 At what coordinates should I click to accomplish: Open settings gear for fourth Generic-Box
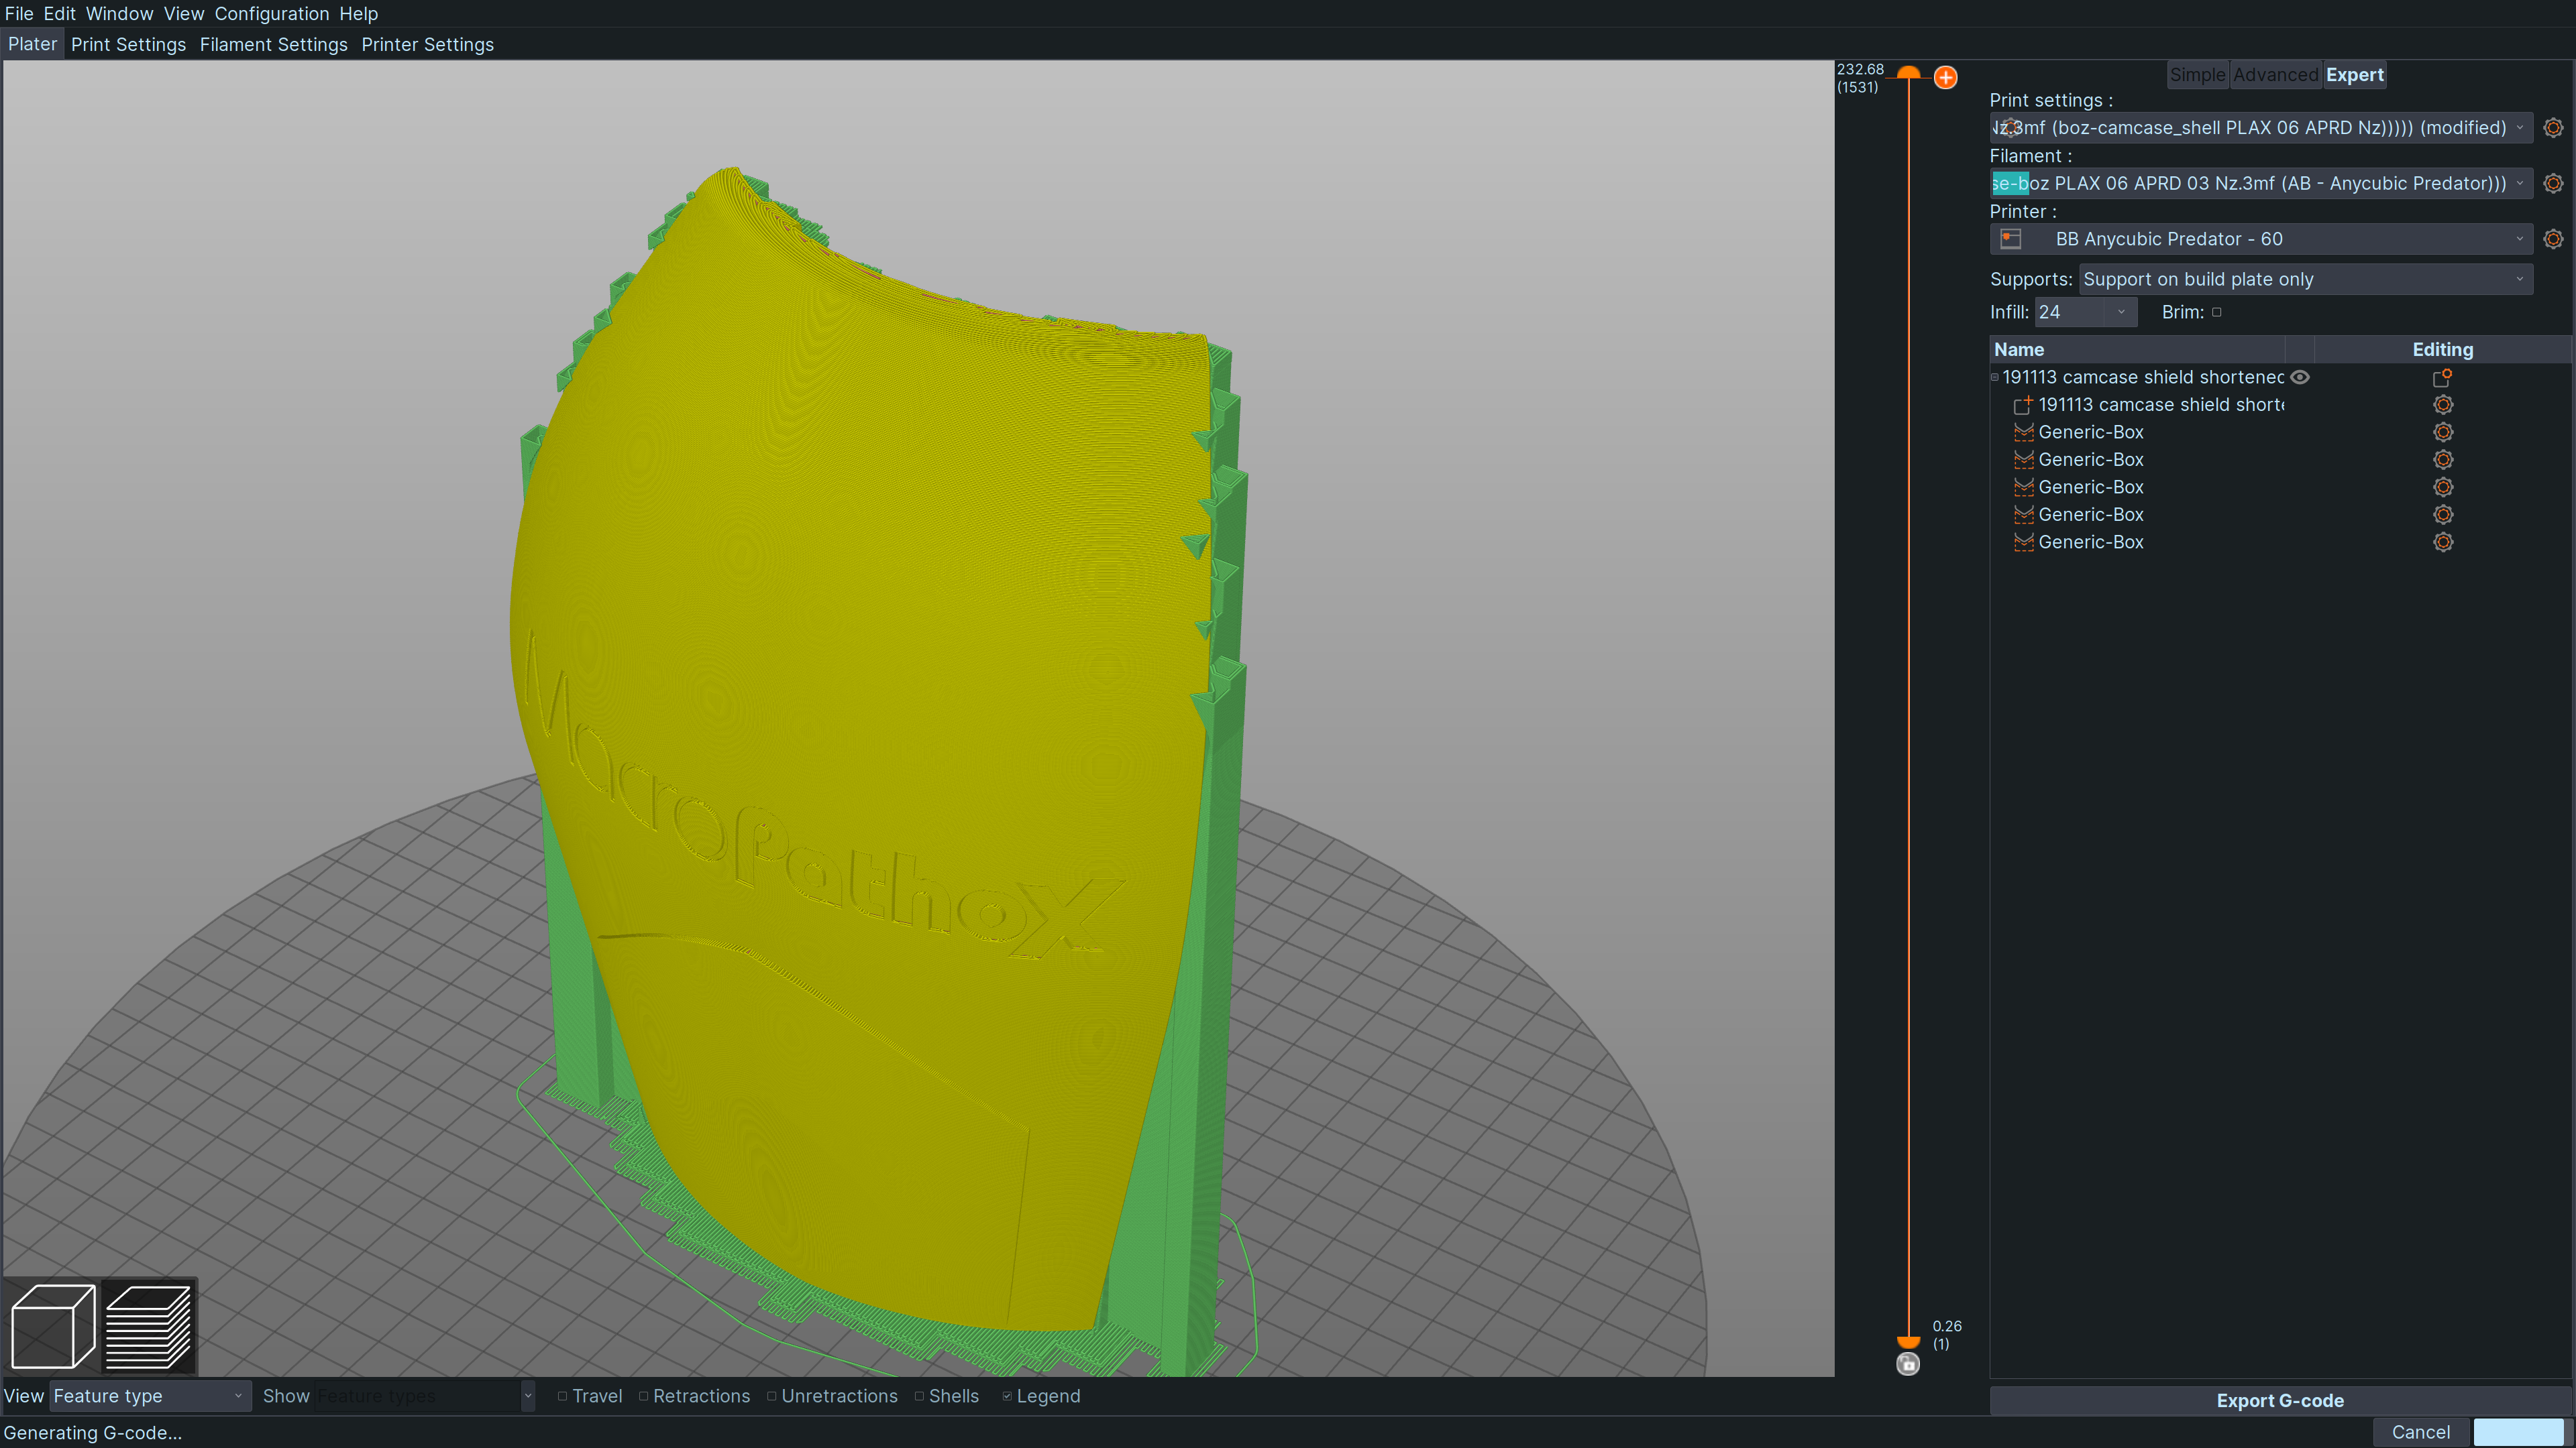click(2443, 515)
